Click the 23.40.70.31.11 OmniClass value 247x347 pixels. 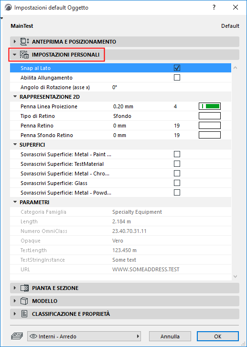(129, 231)
